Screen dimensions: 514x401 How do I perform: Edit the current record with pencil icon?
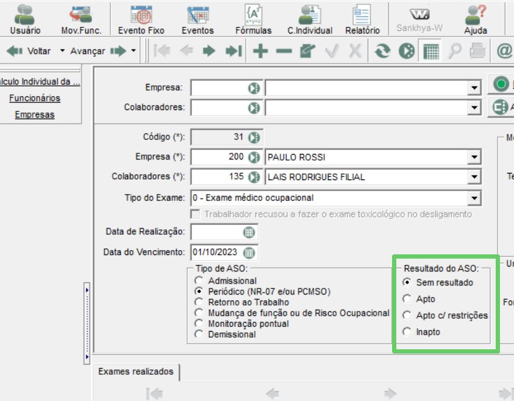(x=307, y=51)
